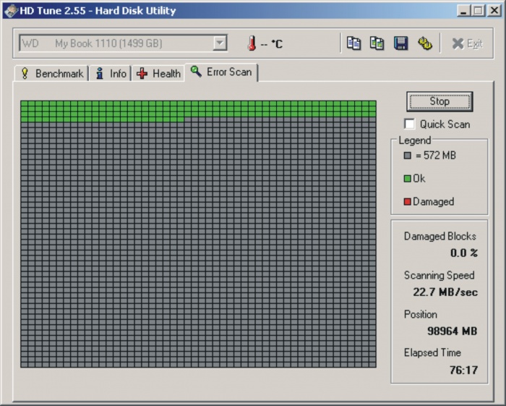Click the Legend group title
Image resolution: width=506 pixels, height=406 pixels.
[415, 140]
